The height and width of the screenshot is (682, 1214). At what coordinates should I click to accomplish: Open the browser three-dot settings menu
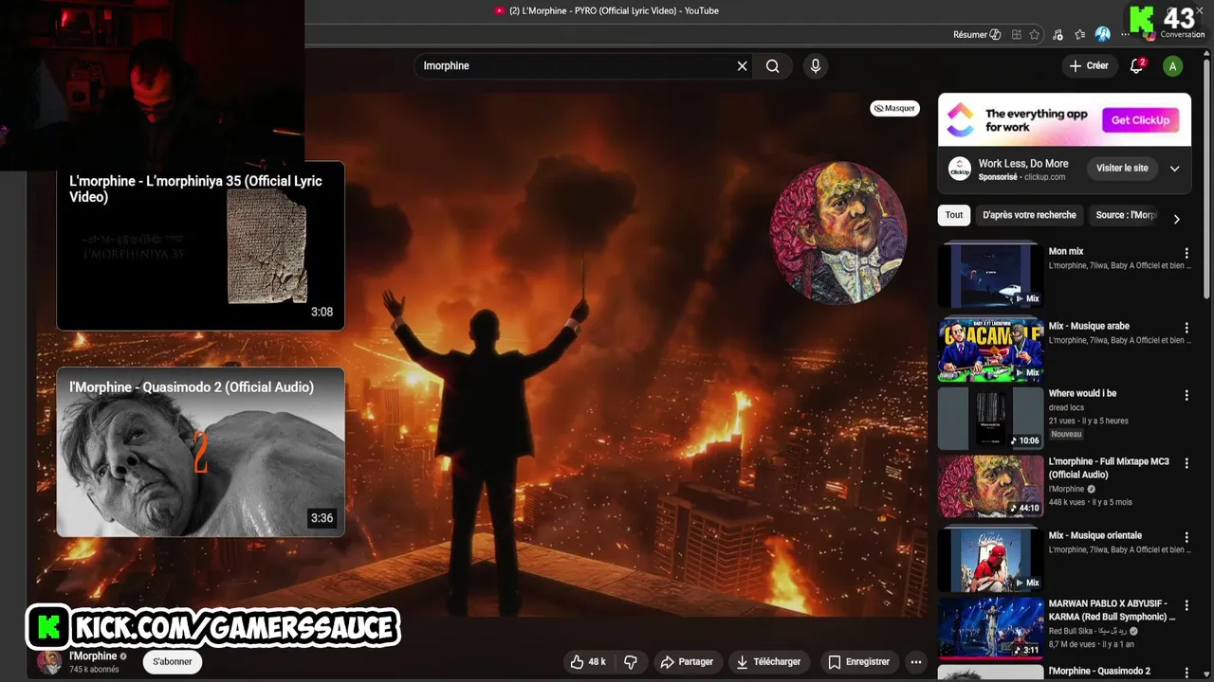[x=1126, y=35]
